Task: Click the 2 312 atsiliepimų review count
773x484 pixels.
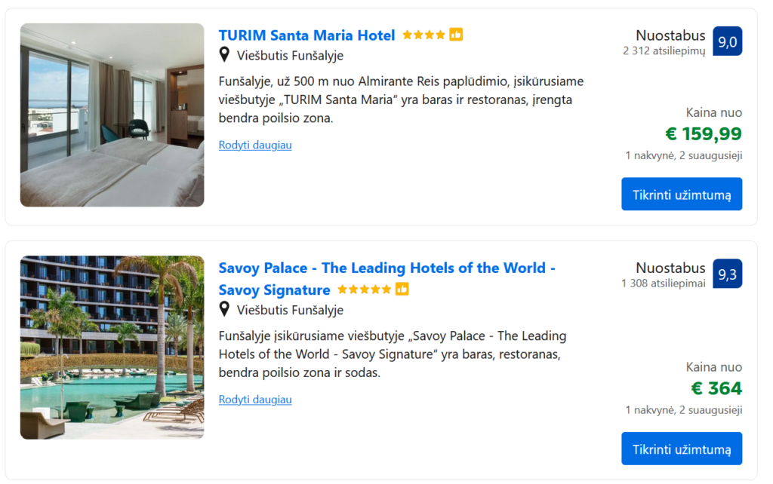Action: pos(664,51)
